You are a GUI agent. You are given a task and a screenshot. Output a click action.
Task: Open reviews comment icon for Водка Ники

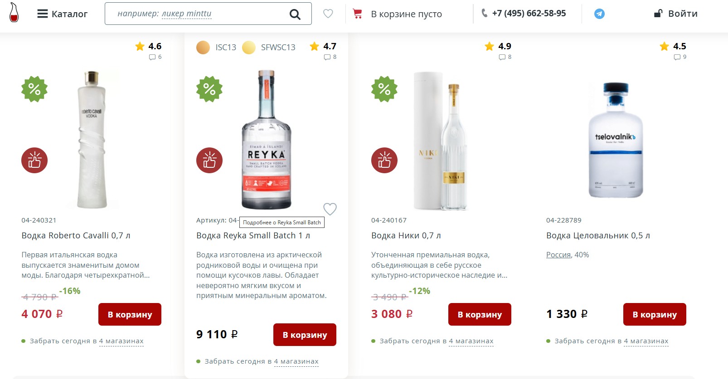502,57
